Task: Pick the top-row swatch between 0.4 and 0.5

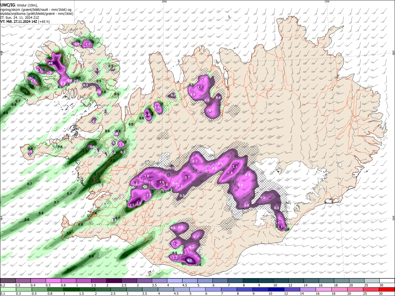Action: click(x=38, y=281)
